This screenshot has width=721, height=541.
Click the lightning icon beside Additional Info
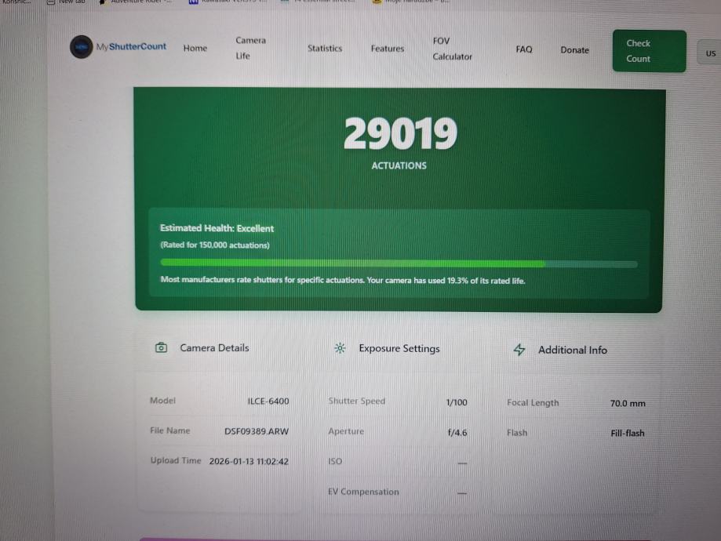click(519, 350)
